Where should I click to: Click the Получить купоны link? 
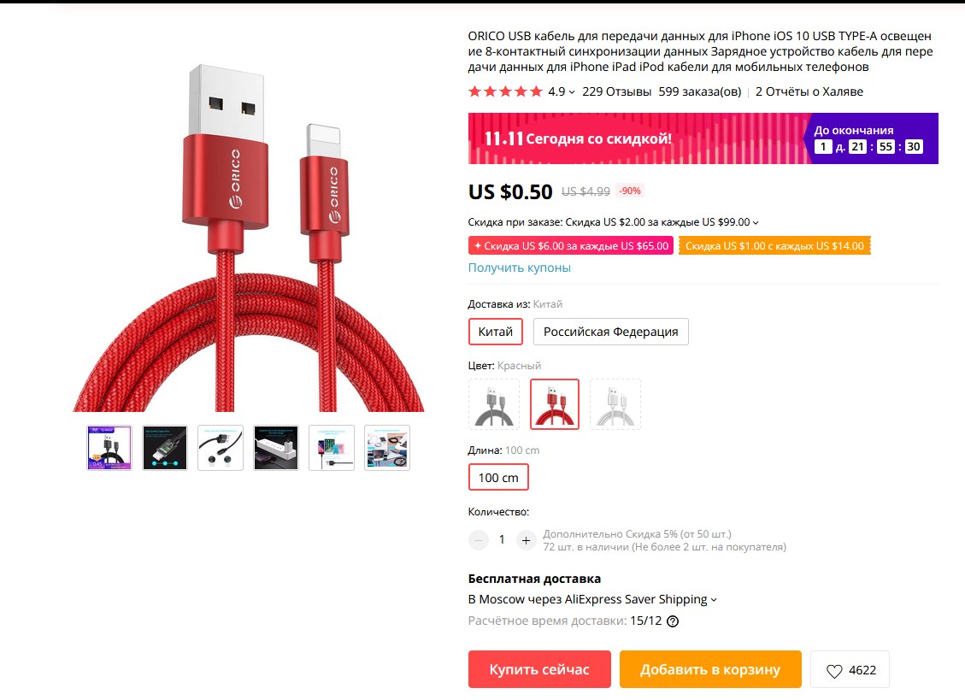point(520,268)
